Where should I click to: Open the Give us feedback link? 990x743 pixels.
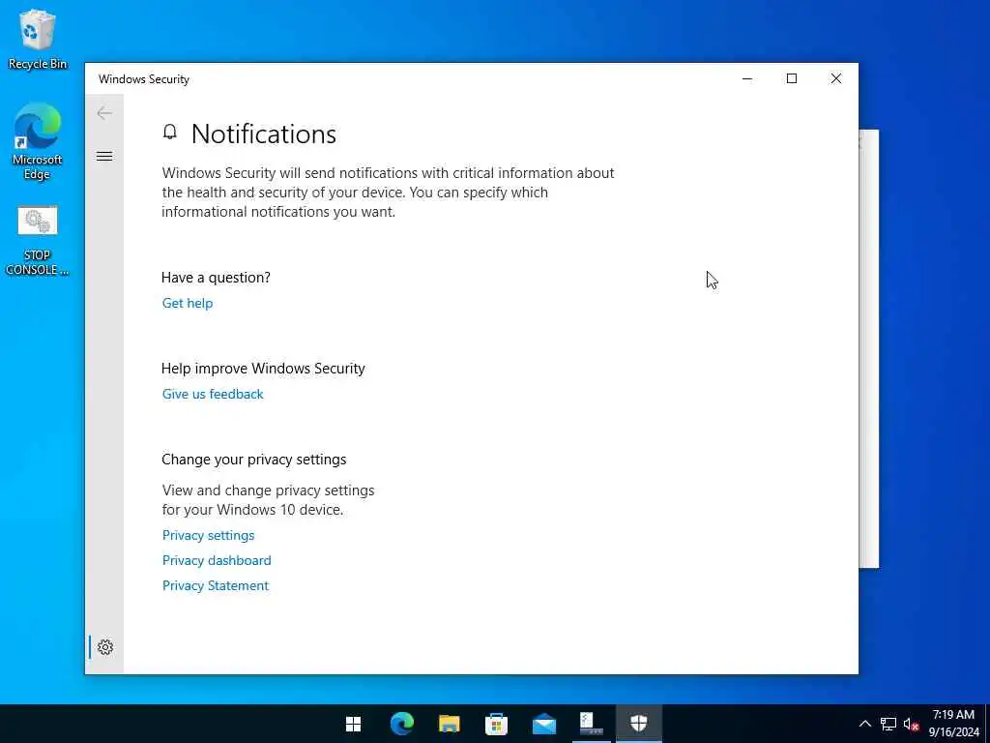[x=213, y=395]
